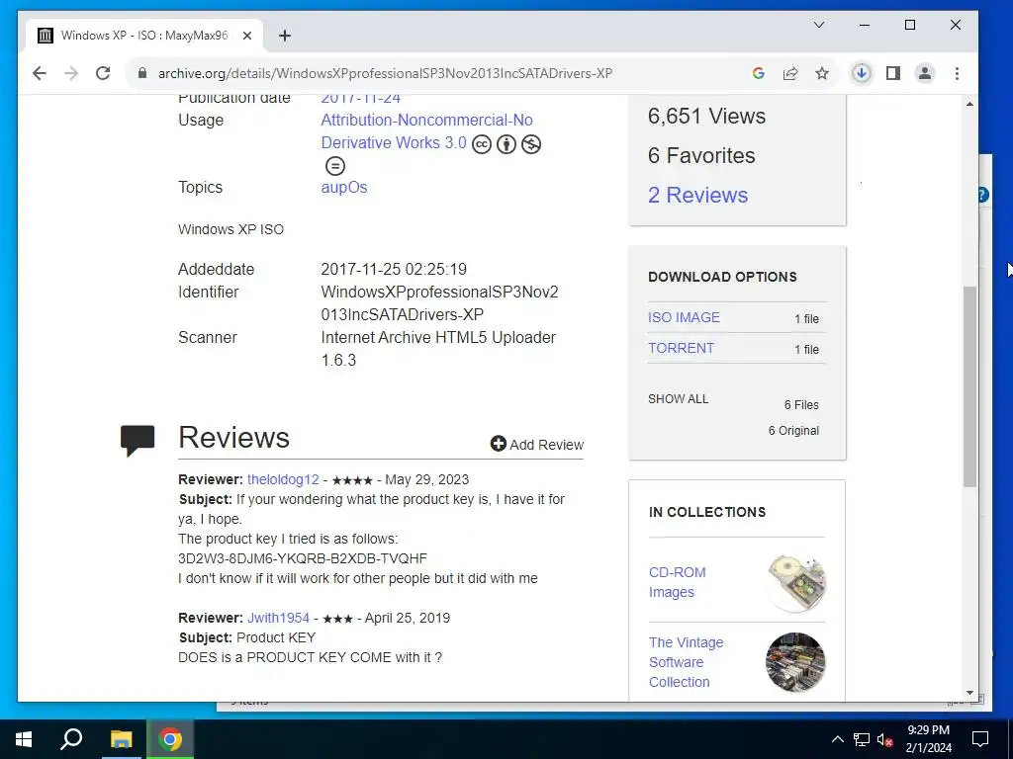Click the forward navigation arrow
The height and width of the screenshot is (759, 1013).
coord(71,73)
